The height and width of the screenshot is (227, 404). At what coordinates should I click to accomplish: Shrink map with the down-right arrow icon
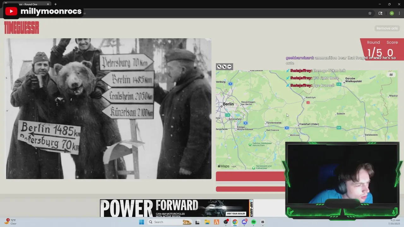coord(224,67)
